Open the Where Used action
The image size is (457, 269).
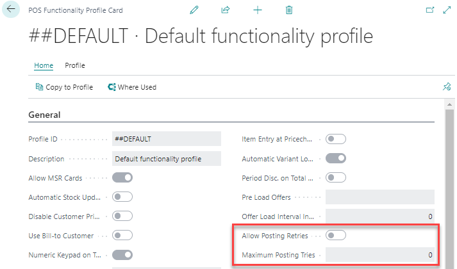(132, 87)
